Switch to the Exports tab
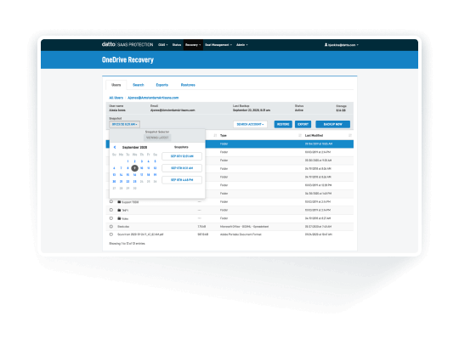Screen dimensions: 459x344 tap(161, 85)
